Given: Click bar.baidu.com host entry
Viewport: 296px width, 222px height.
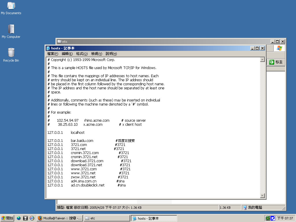Looking at the screenshot, I should click(82, 141).
